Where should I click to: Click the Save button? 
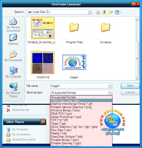(x=130, y=86)
